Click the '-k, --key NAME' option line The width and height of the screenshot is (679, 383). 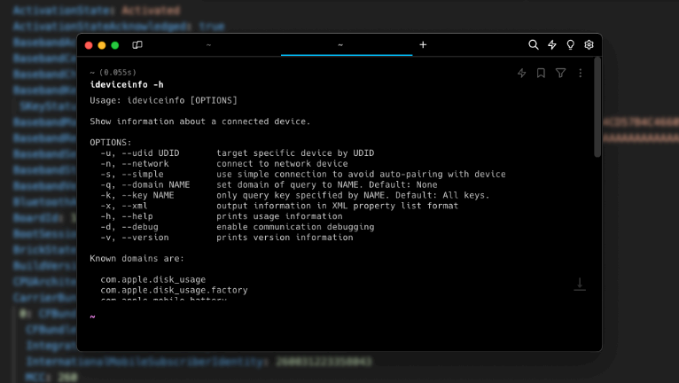[295, 195]
